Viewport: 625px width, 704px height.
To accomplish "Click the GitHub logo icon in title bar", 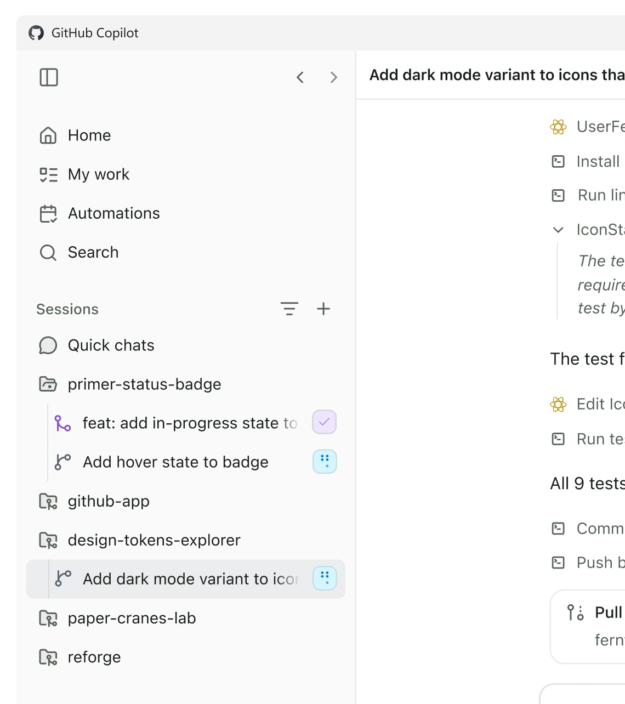I will [x=36, y=33].
